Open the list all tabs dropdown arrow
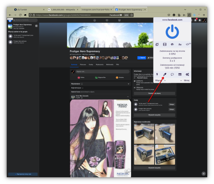The image size is (214, 184). [185, 9]
